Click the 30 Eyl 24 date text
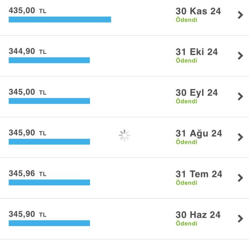The height and width of the screenshot is (249, 249). 196,93
